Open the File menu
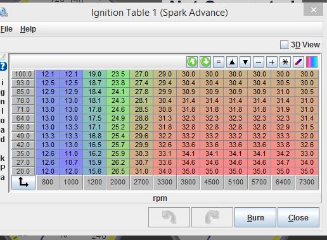Viewport: 327px width, 240px height. click(6, 29)
